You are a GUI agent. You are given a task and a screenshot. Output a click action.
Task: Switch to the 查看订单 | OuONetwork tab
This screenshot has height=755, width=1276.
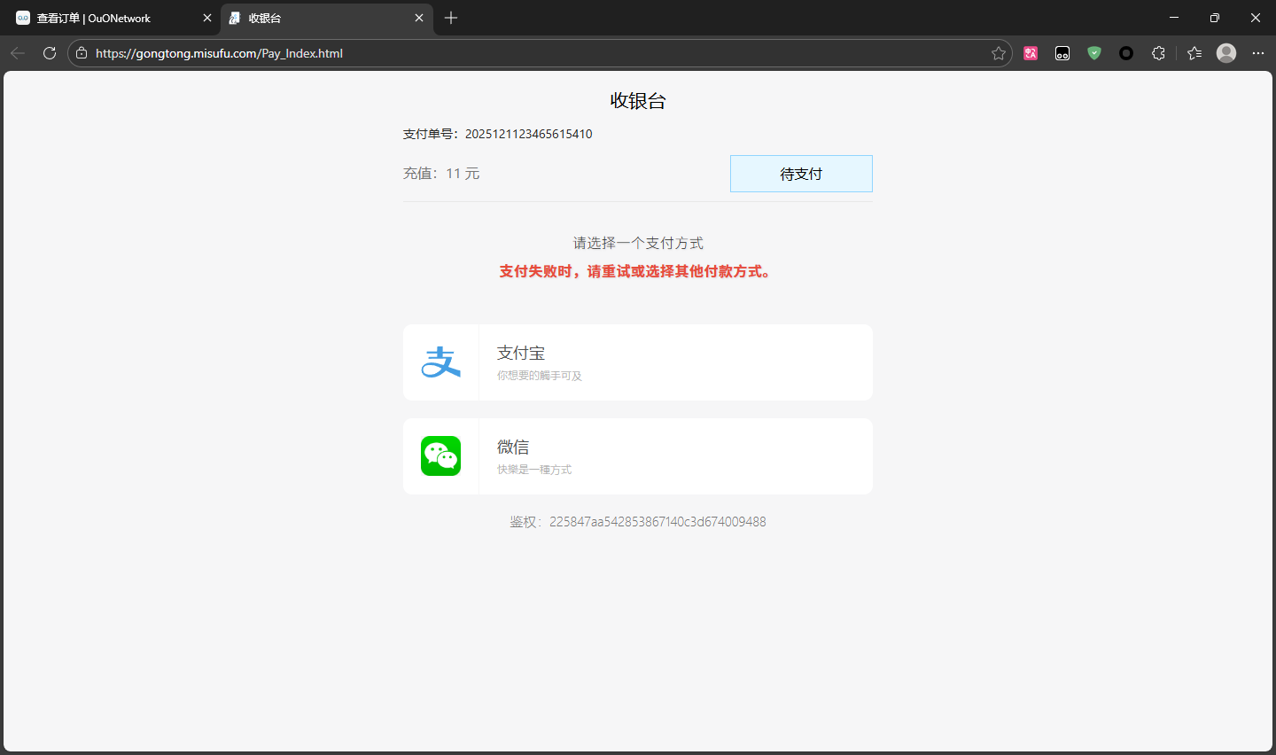(x=106, y=18)
